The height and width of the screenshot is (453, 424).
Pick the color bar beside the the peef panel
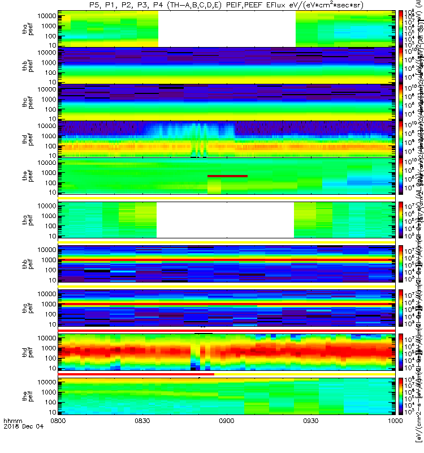point(401,176)
